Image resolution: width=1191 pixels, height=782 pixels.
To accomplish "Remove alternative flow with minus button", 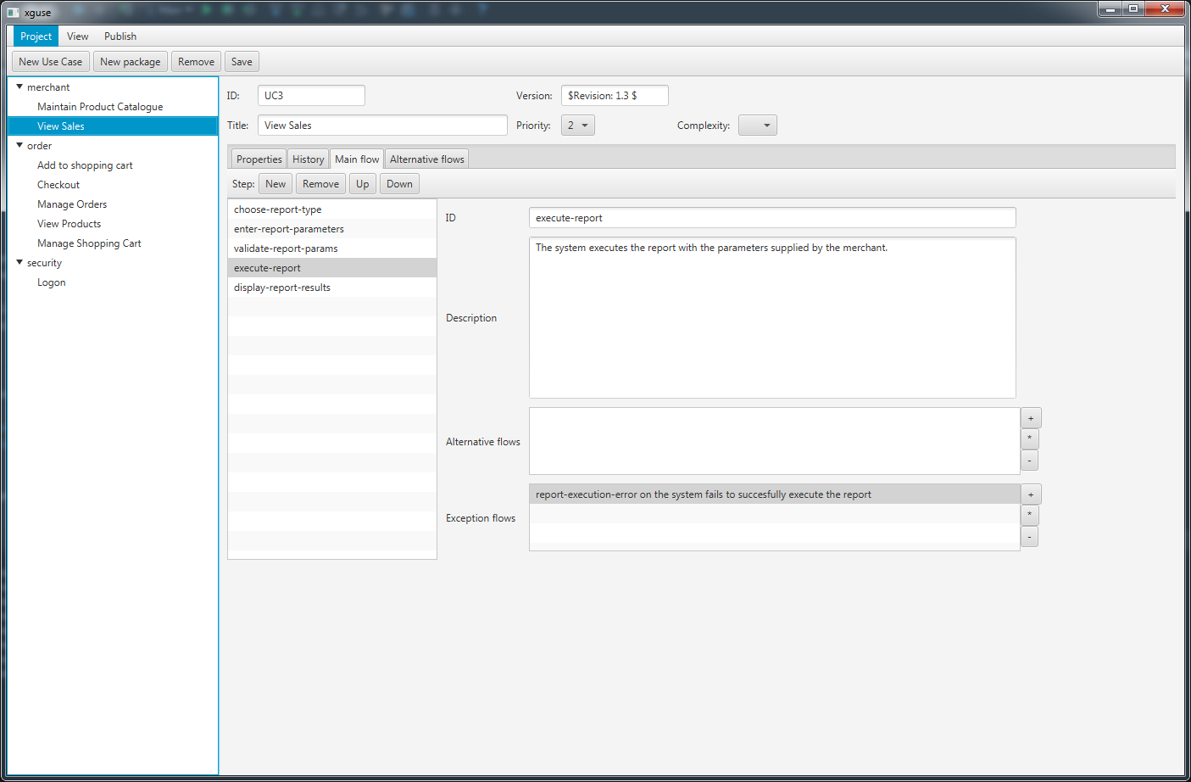I will 1030,461.
